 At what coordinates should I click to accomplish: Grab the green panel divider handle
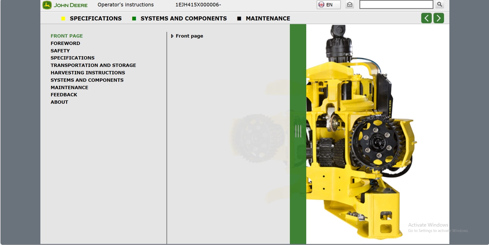coord(298,131)
